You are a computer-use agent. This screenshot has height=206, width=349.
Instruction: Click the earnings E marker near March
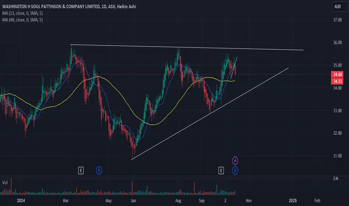click(81, 171)
